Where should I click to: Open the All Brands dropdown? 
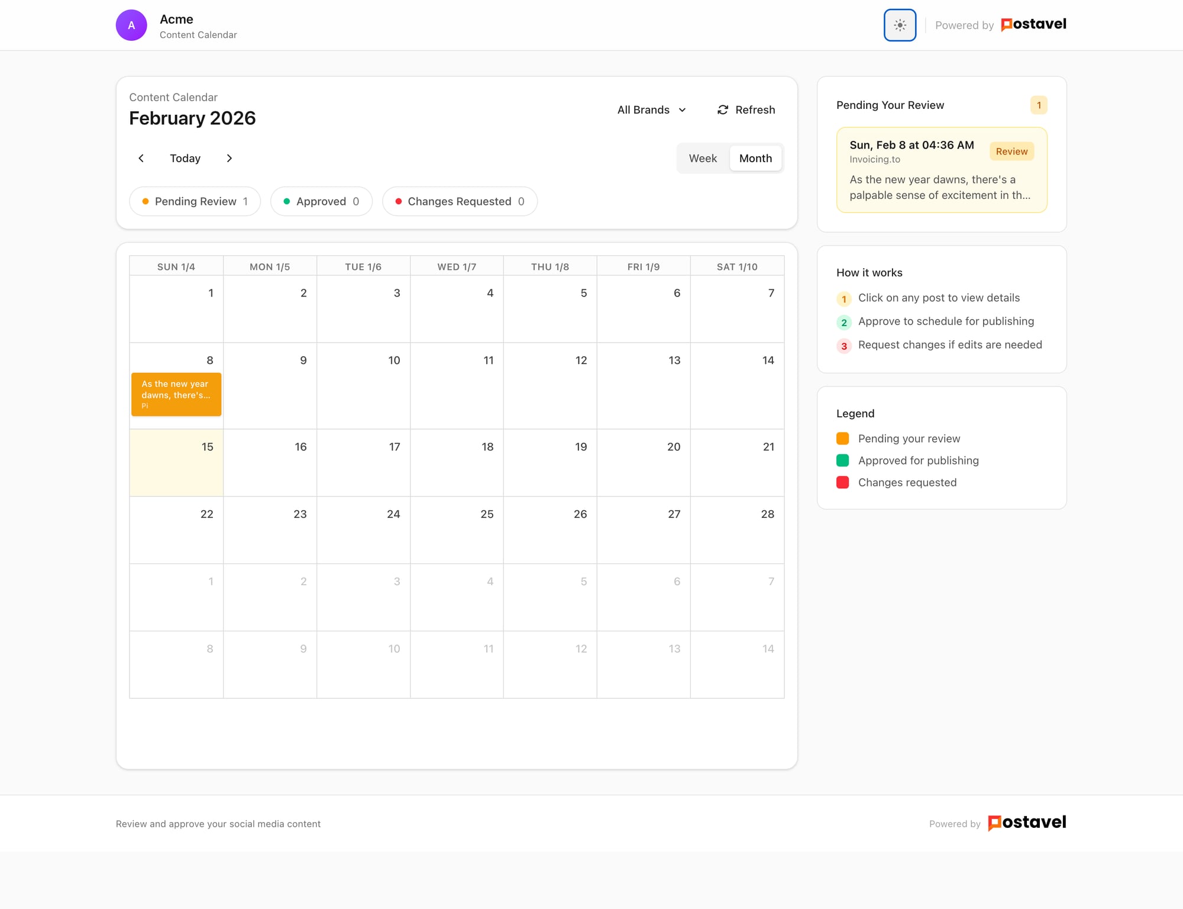pos(651,109)
